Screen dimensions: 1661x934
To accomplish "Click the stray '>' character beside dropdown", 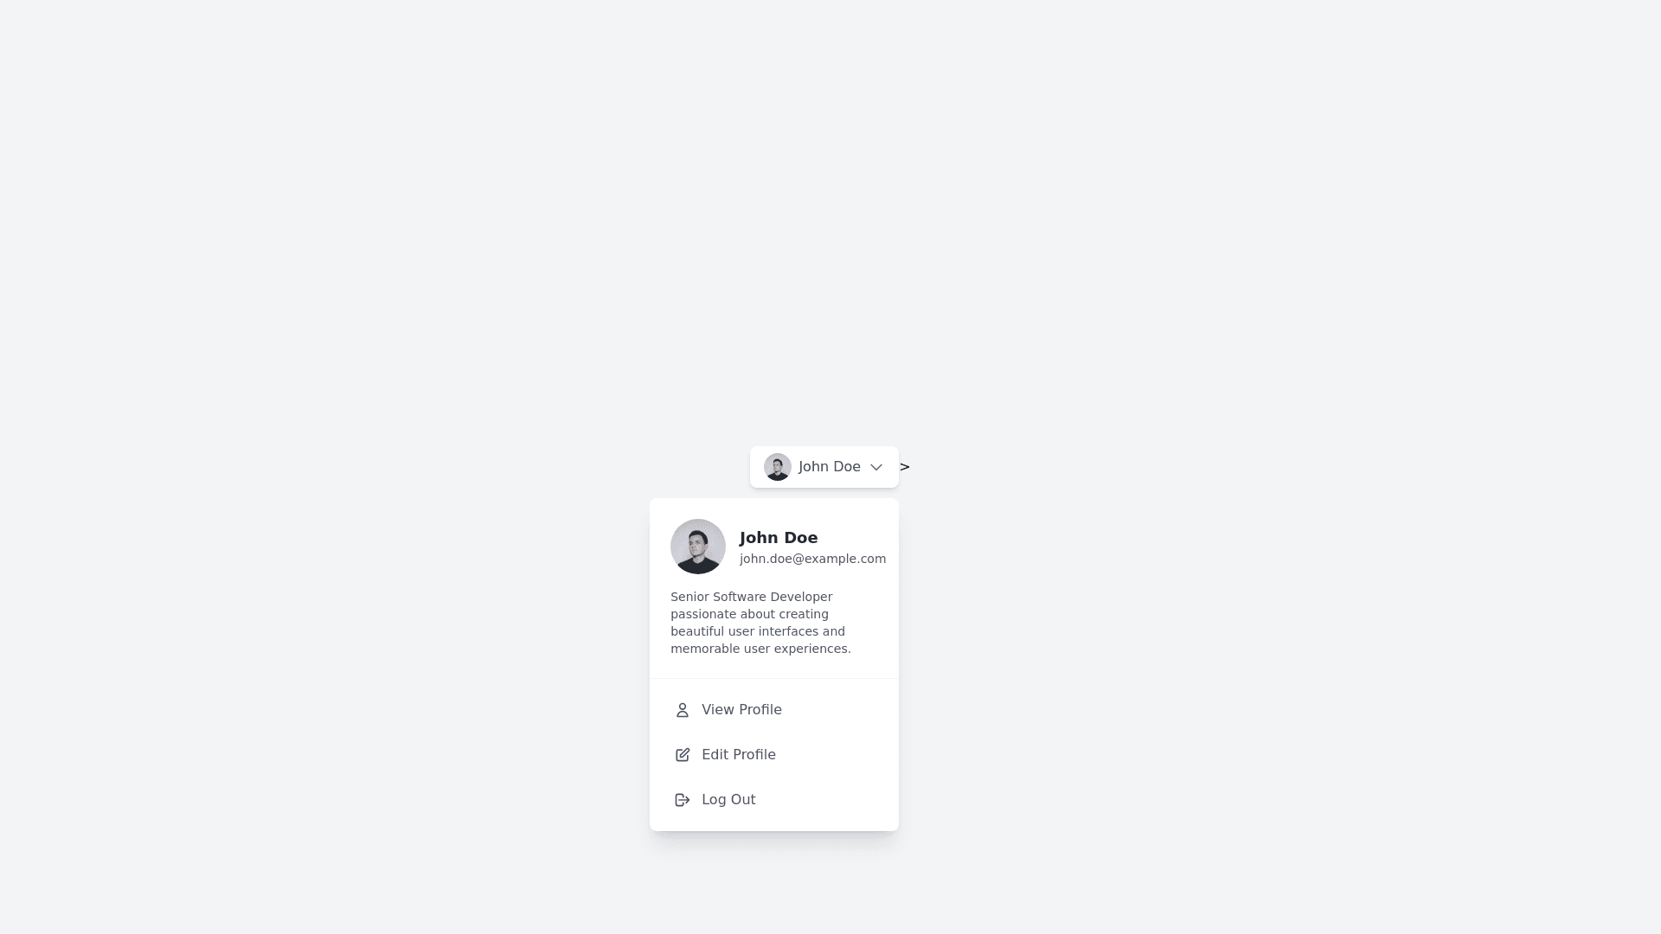I will [904, 467].
